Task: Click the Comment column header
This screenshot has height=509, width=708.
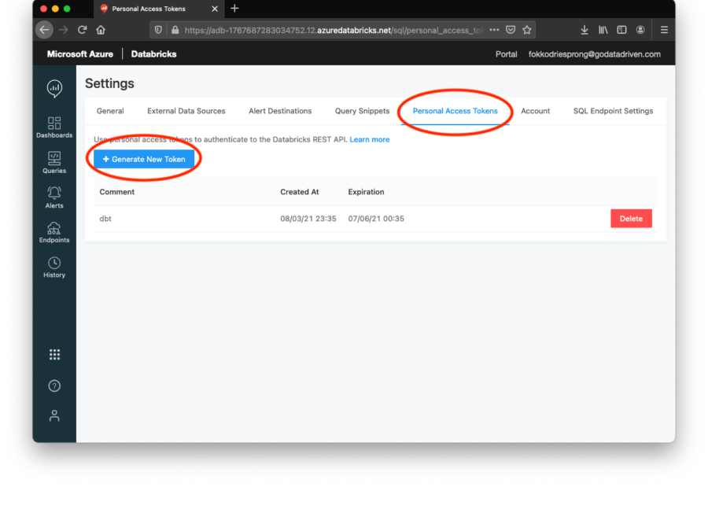Action: coord(117,192)
